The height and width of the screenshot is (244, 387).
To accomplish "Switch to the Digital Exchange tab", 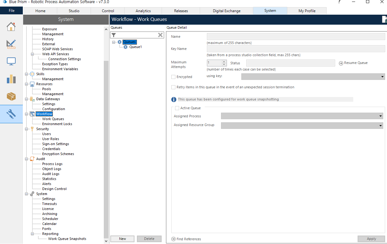I will tap(227, 11).
